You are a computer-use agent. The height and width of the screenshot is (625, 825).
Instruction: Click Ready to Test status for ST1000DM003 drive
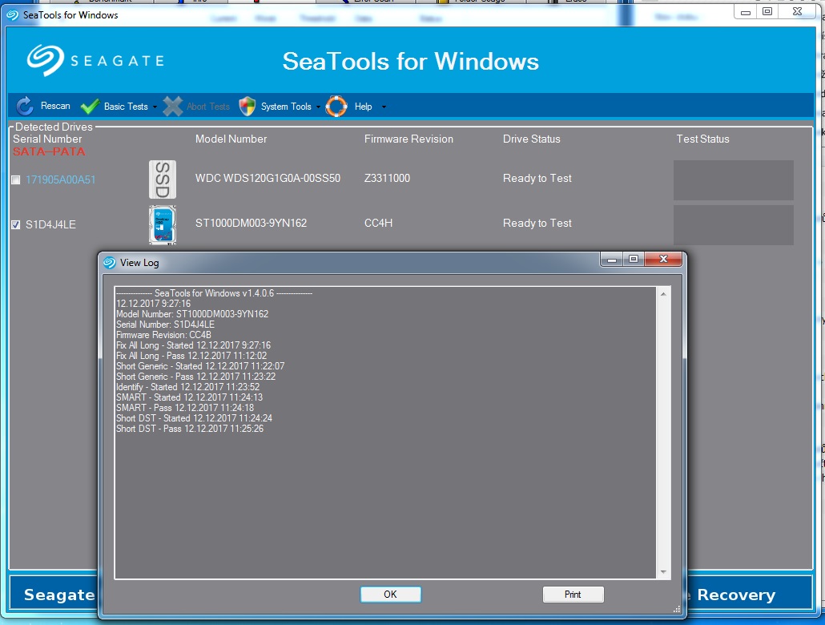pyautogui.click(x=537, y=224)
